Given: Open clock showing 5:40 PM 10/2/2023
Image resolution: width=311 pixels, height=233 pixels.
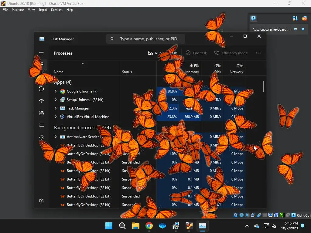Looking at the screenshot, I should click(289, 226).
